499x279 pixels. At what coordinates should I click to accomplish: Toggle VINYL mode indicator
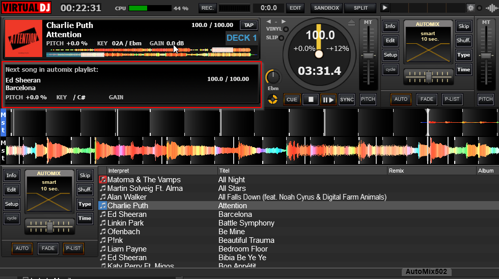pyautogui.click(x=286, y=29)
